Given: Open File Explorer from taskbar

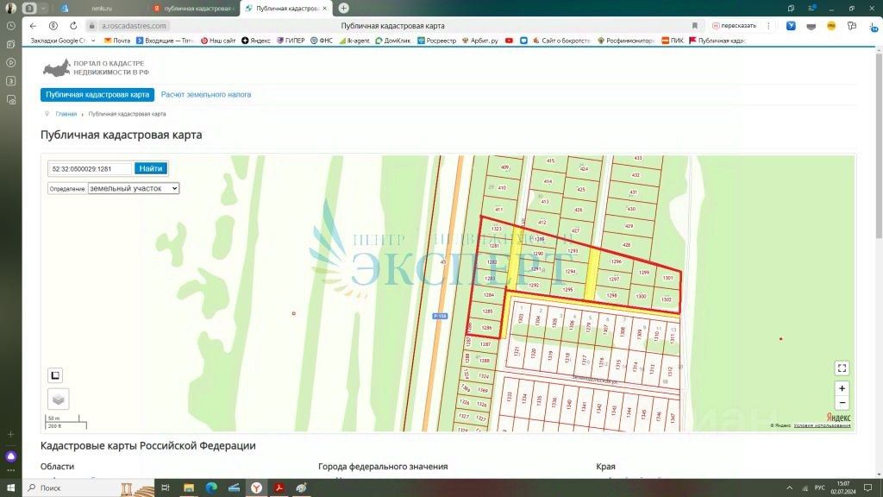Looking at the screenshot, I should (189, 488).
